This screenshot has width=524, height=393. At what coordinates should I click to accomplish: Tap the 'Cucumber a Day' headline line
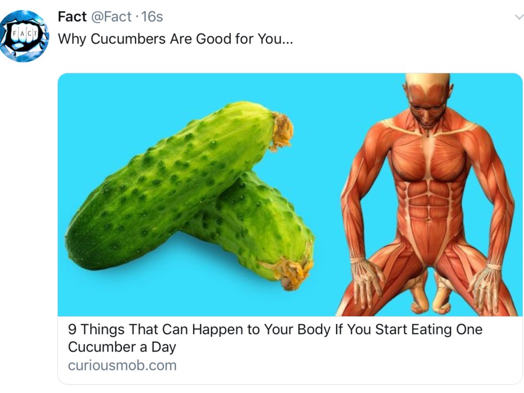122,347
